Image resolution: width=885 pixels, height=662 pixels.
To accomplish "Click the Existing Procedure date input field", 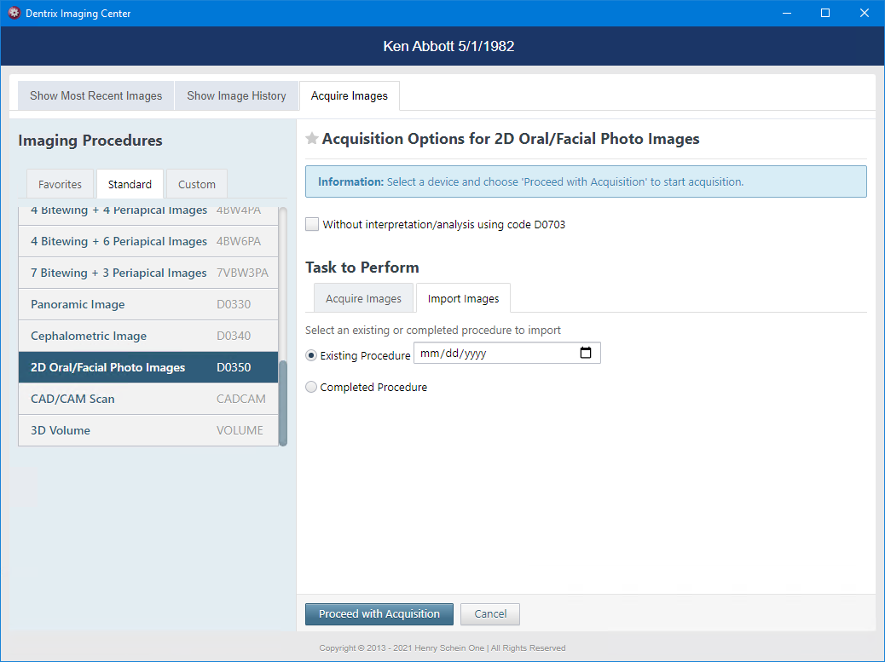I will pyautogui.click(x=495, y=353).
